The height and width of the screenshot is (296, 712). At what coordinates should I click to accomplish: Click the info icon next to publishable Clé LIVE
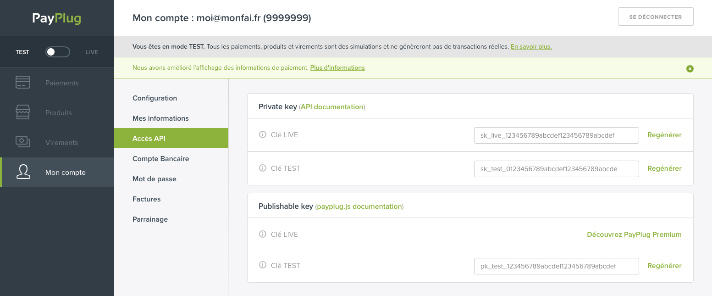point(263,234)
